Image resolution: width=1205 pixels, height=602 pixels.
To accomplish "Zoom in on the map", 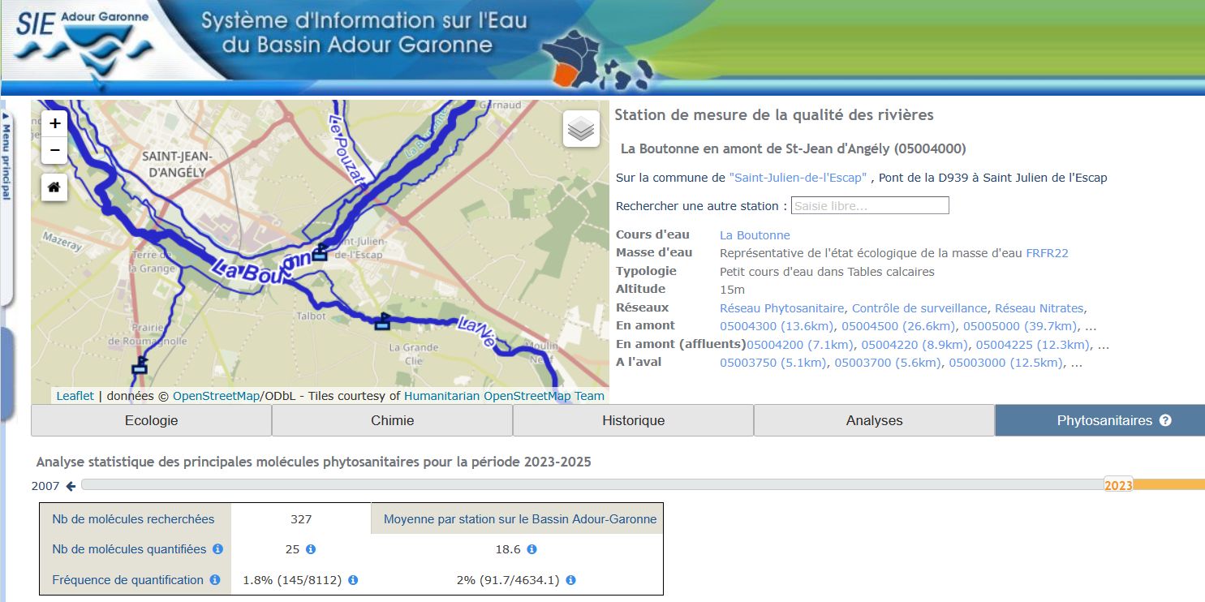I will coord(54,123).
